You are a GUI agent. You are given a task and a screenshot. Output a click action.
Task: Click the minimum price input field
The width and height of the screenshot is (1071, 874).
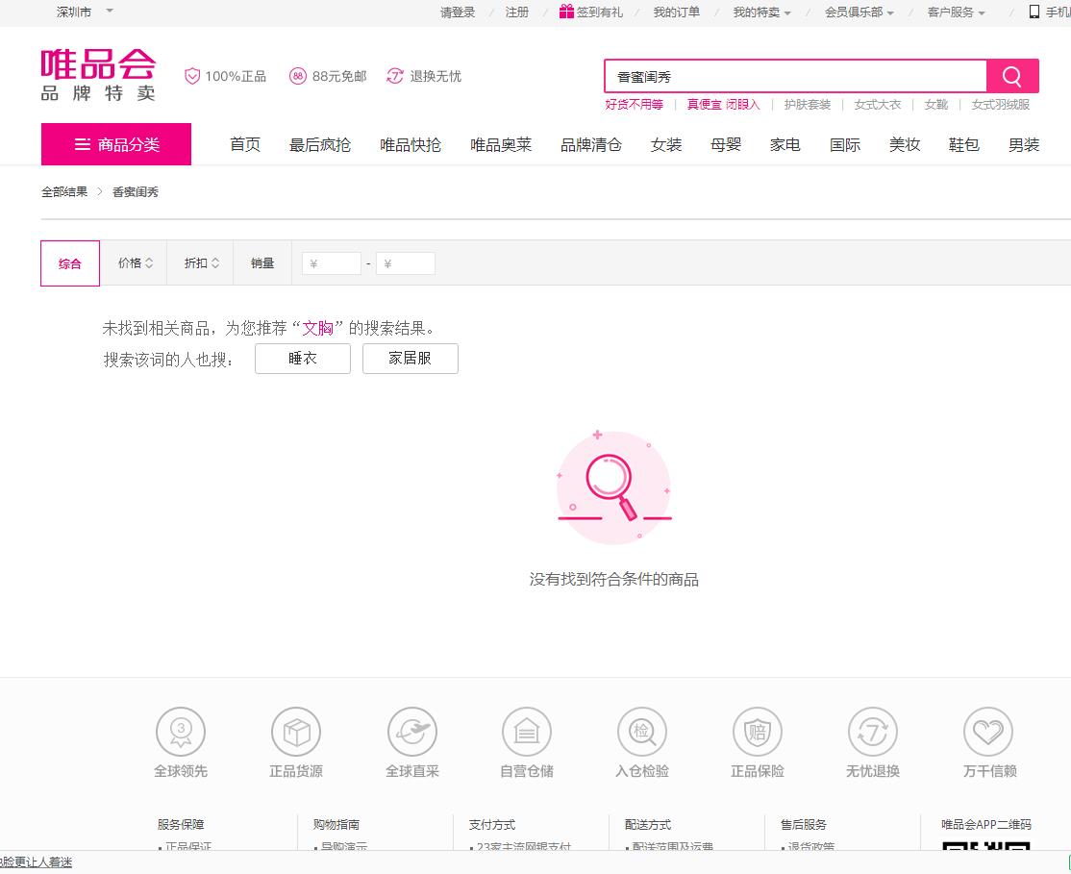(332, 263)
